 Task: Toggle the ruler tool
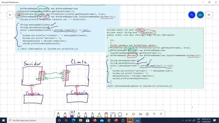(x=113, y=115)
